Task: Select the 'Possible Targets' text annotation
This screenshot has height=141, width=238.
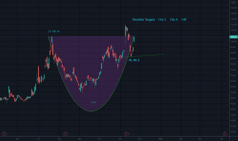Action: coord(159,19)
